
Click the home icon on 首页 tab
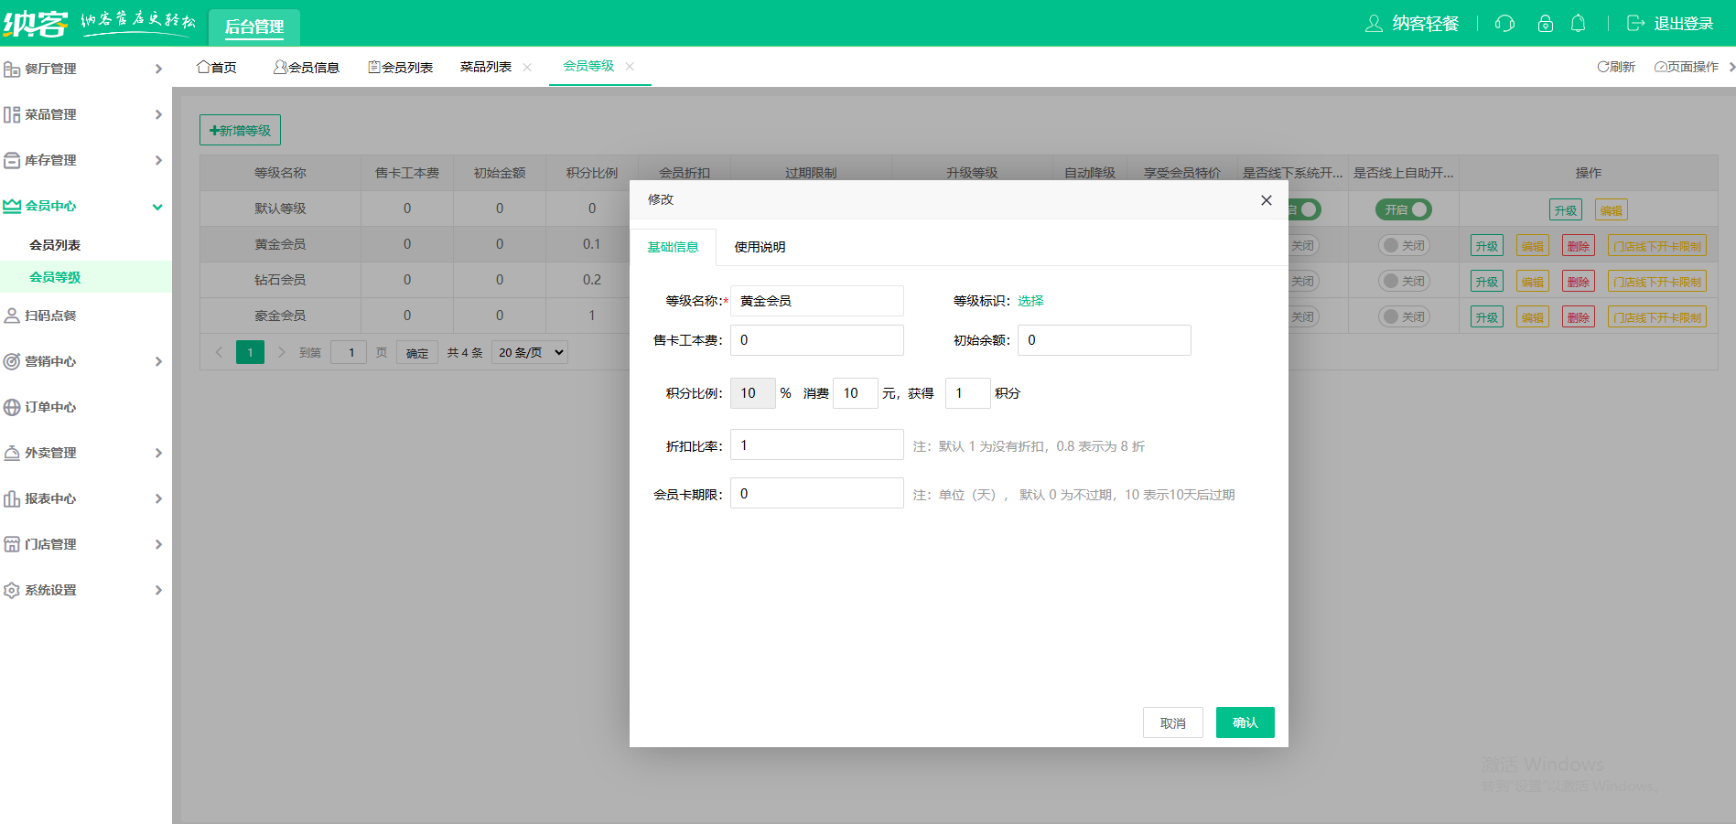pyautogui.click(x=203, y=67)
